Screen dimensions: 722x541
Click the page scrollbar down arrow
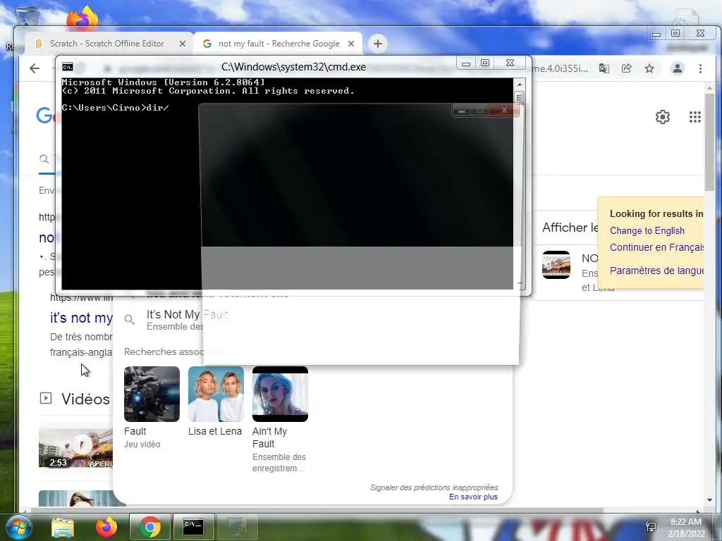pos(709,499)
